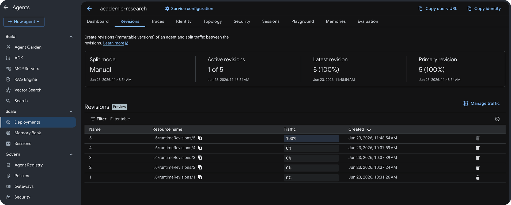Image resolution: width=511 pixels, height=205 pixels.
Task: Click the back arrow beside Agents
Action: pos(6,7)
